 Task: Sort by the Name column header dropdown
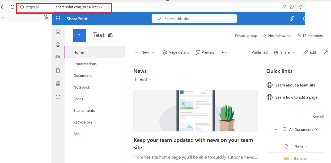coord(301,147)
